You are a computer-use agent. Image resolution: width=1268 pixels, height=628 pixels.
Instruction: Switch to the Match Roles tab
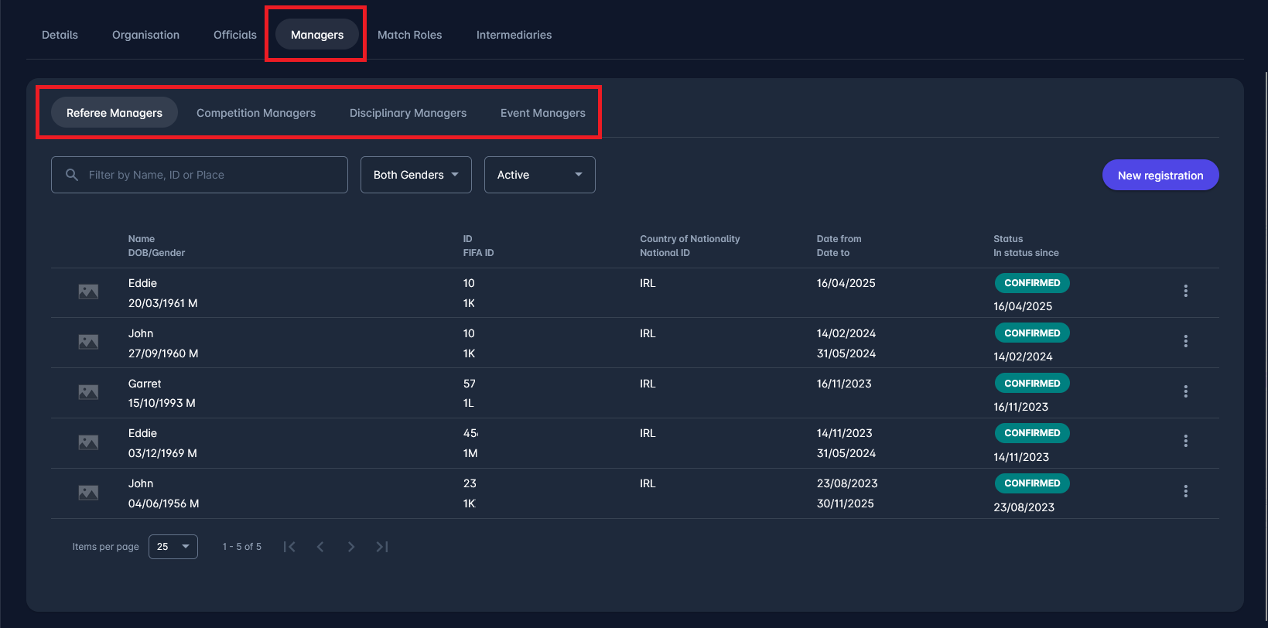point(409,35)
